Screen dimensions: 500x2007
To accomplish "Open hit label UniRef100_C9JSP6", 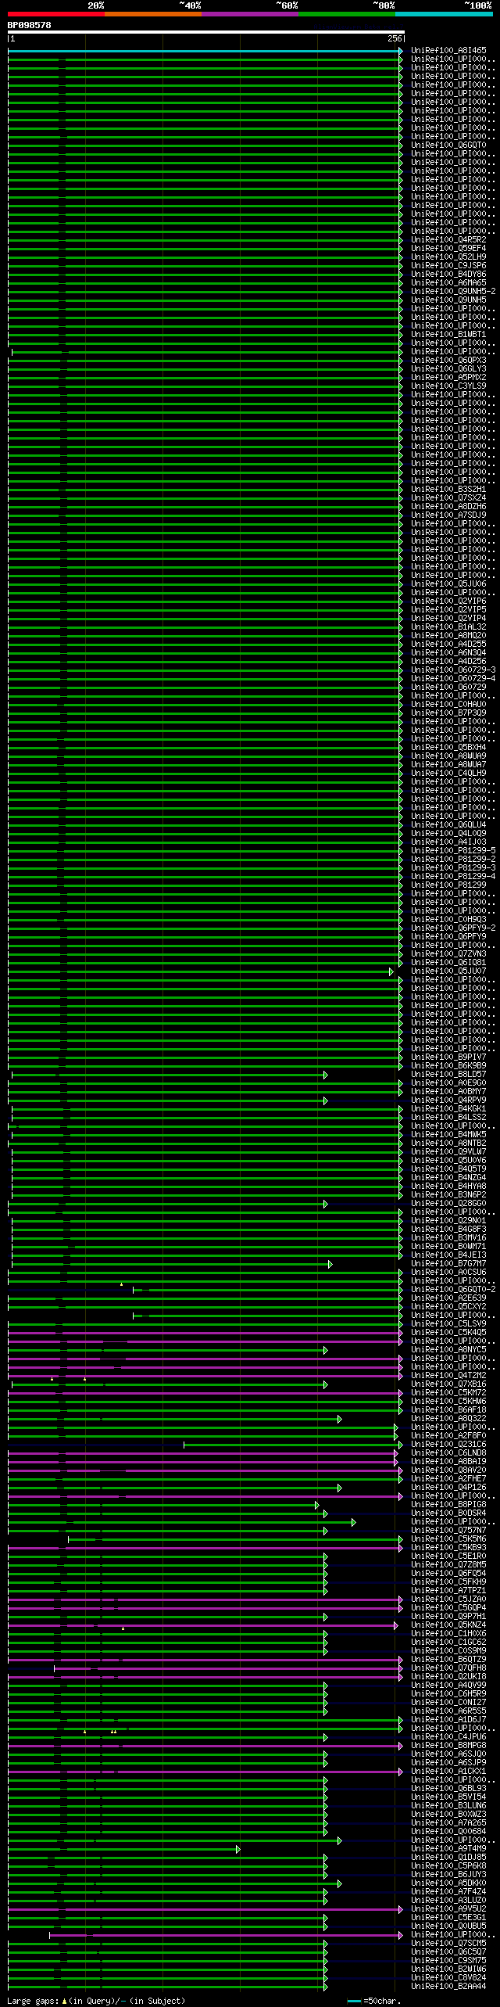I will (x=448, y=266).
